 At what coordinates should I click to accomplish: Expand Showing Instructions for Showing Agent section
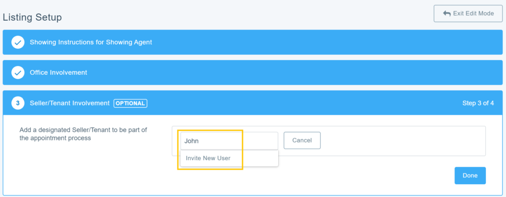click(x=91, y=42)
